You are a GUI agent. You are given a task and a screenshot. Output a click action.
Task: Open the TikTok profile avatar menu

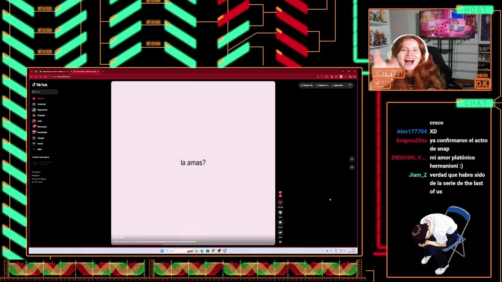click(350, 85)
